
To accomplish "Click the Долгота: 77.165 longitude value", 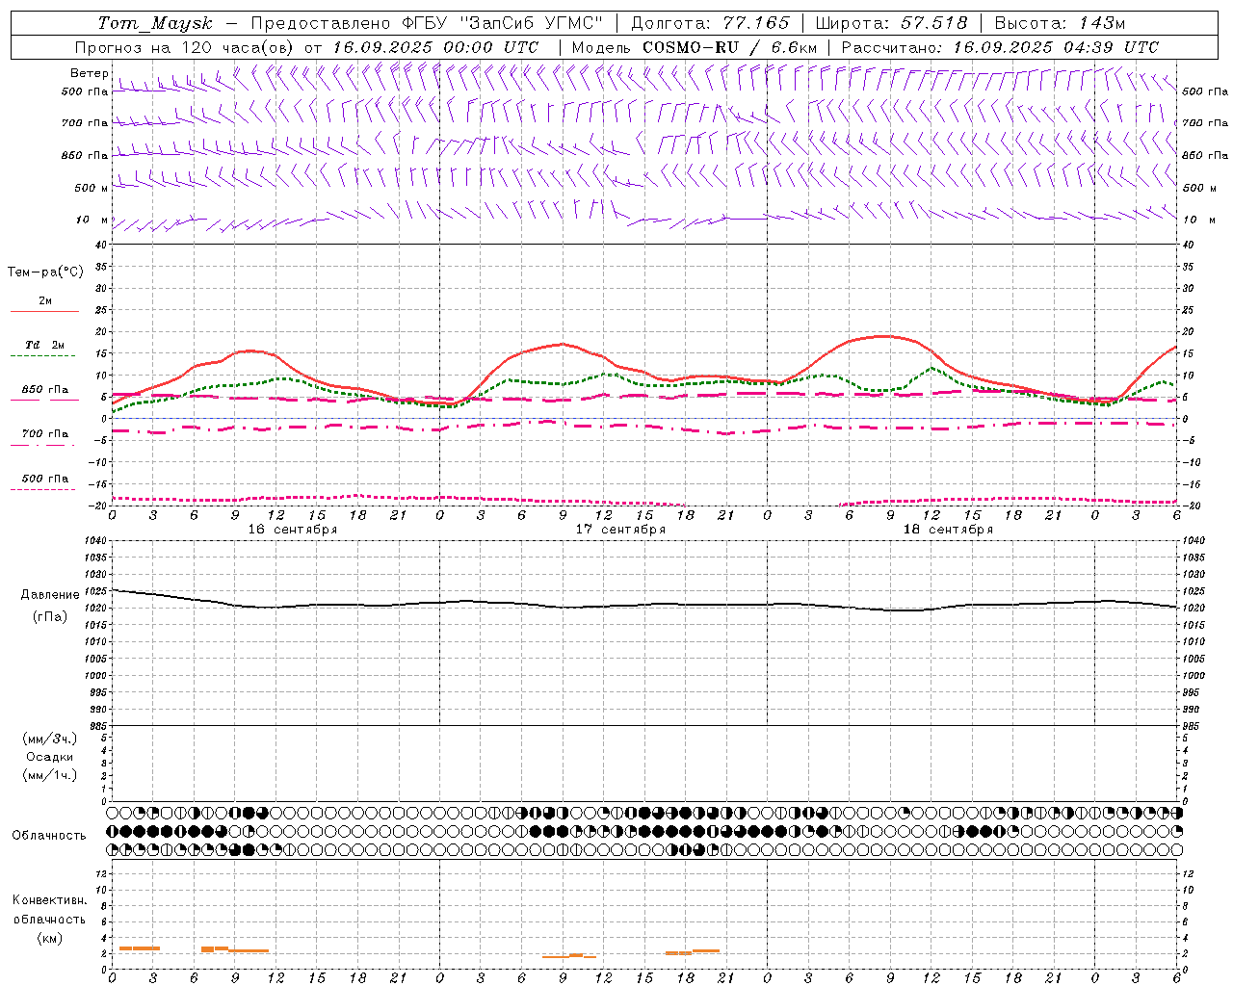I will [710, 23].
